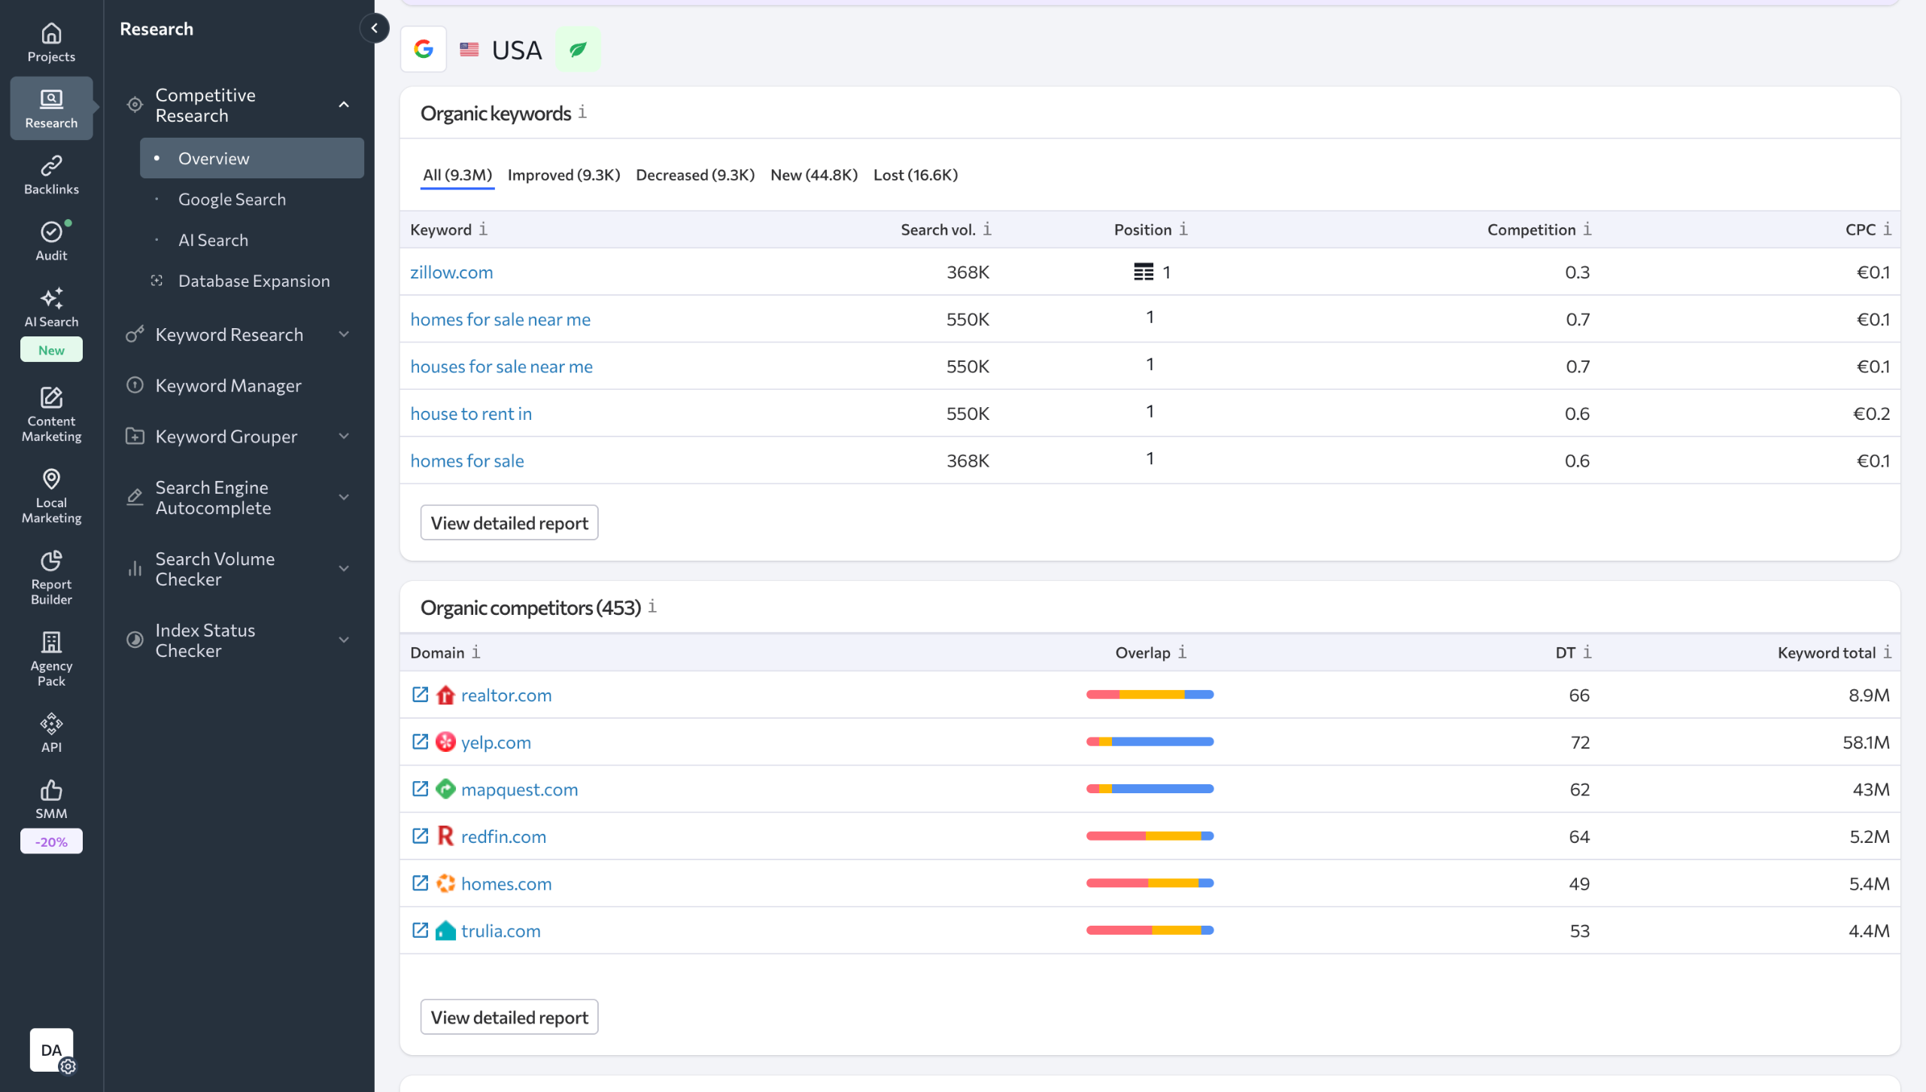
Task: Click the AI Search sparkle icon
Action: pos(51,298)
